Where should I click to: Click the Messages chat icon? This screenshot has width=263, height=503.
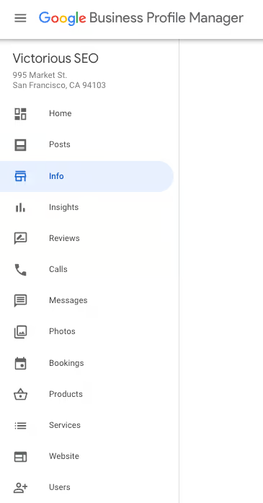(x=20, y=301)
